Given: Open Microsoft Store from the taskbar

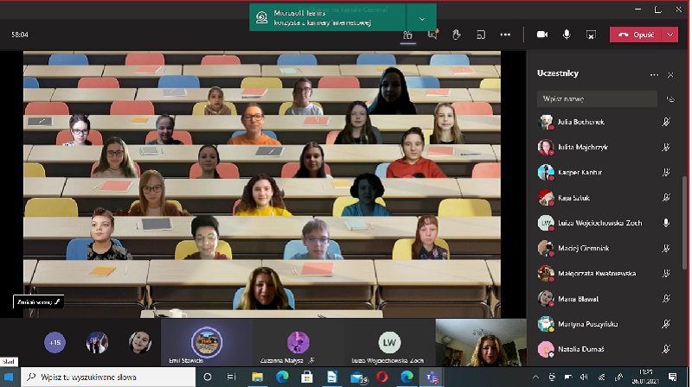Looking at the screenshot, I should pyautogui.click(x=307, y=377).
